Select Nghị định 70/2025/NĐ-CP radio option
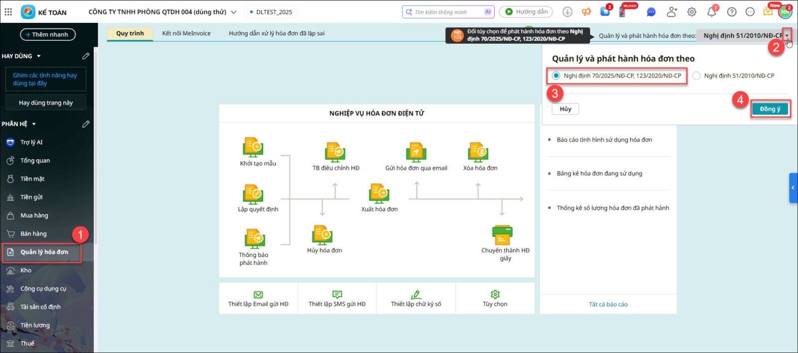Image resolution: width=798 pixels, height=353 pixels. 556,76
